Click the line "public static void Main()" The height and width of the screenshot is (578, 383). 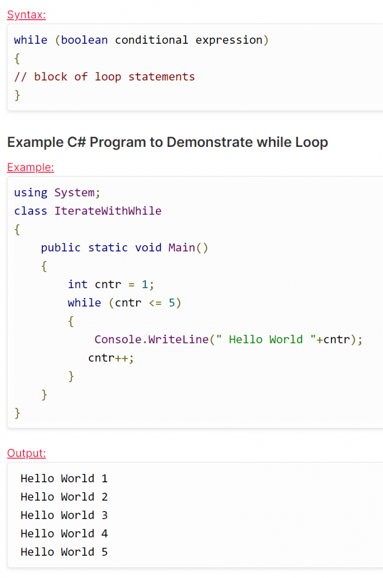click(125, 248)
